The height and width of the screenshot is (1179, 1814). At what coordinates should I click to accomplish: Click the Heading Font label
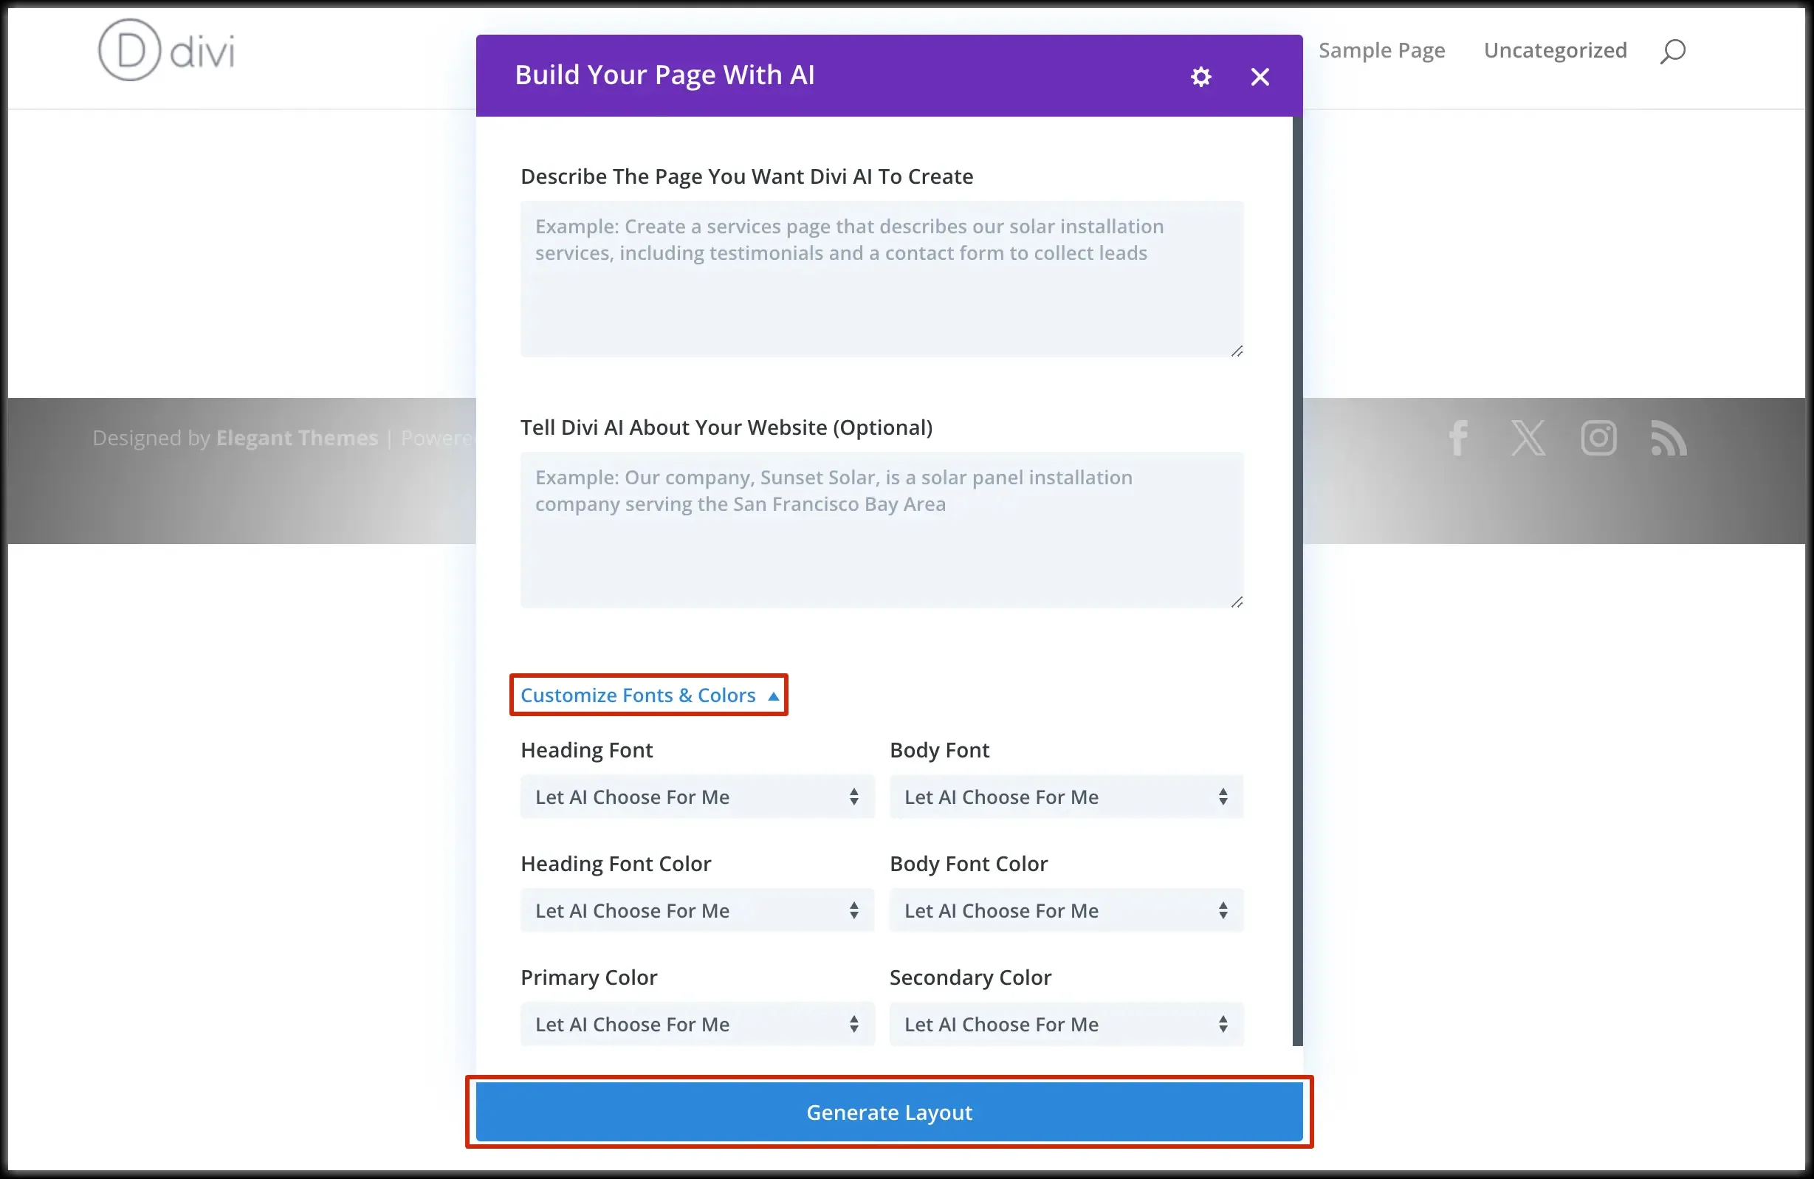pos(587,750)
